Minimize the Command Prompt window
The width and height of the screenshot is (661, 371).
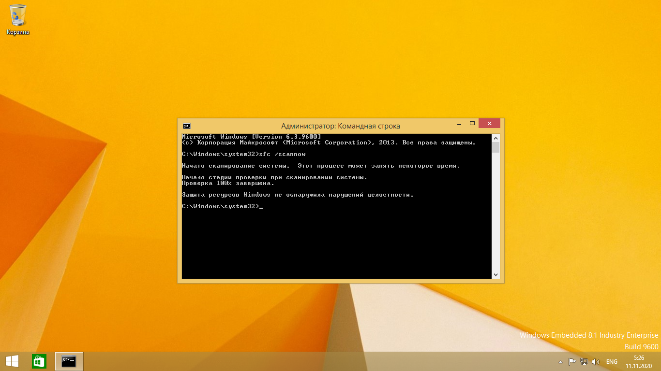459,124
